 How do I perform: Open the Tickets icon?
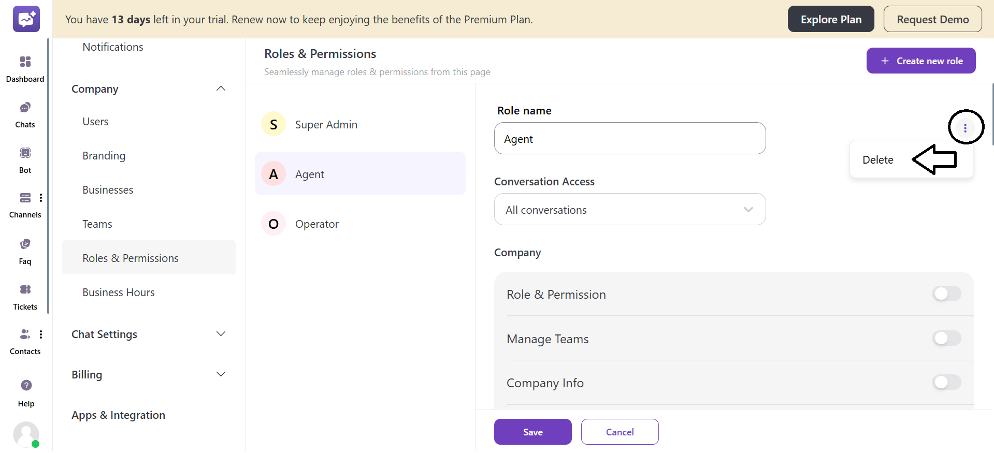click(25, 289)
